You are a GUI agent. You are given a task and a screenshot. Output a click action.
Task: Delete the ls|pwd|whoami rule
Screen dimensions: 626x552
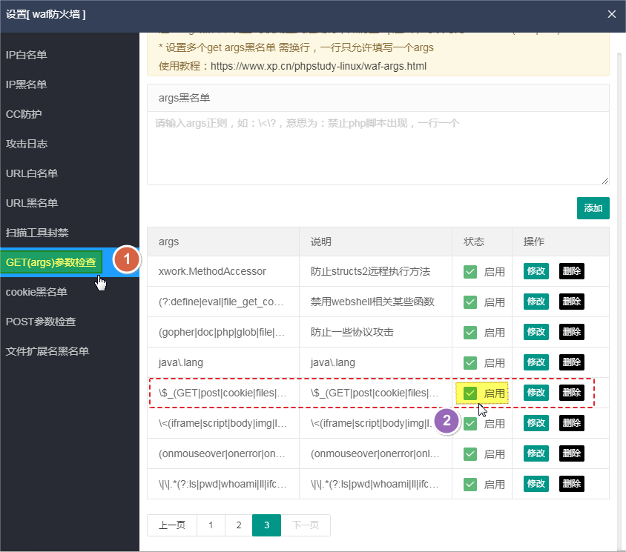[571, 484]
